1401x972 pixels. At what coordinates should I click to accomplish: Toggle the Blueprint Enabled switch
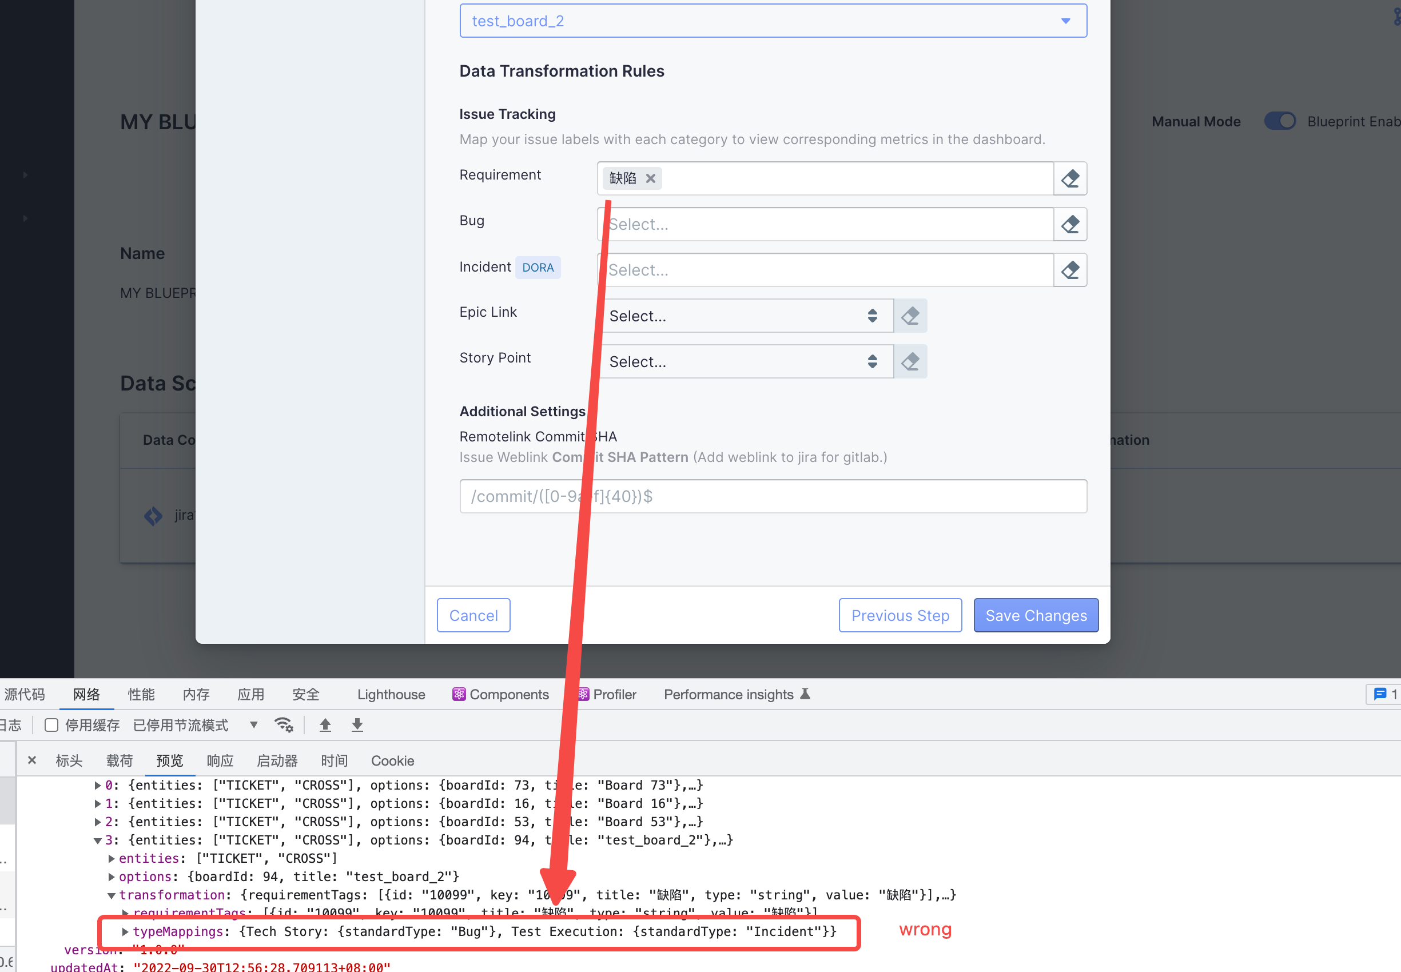(1280, 121)
